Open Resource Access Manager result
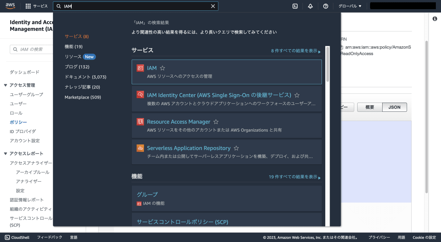This screenshot has height=242, width=441. [x=227, y=125]
